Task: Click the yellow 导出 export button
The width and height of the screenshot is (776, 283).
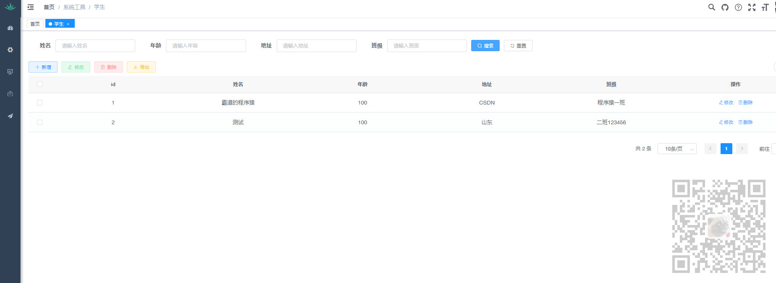Action: (141, 67)
